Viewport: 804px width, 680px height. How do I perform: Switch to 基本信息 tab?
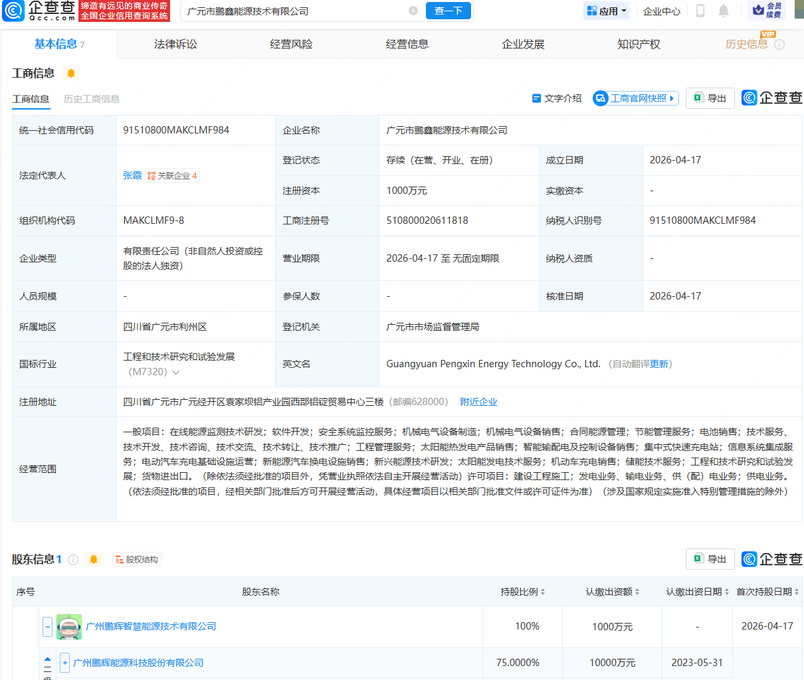click(60, 44)
